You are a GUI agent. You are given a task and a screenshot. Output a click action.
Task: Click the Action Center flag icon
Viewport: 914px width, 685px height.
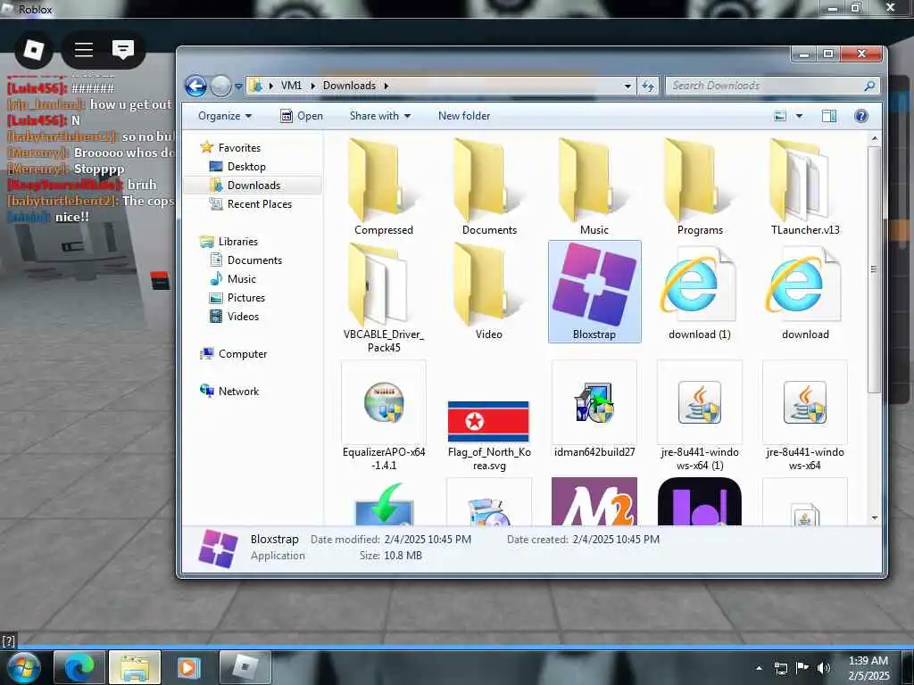click(802, 668)
